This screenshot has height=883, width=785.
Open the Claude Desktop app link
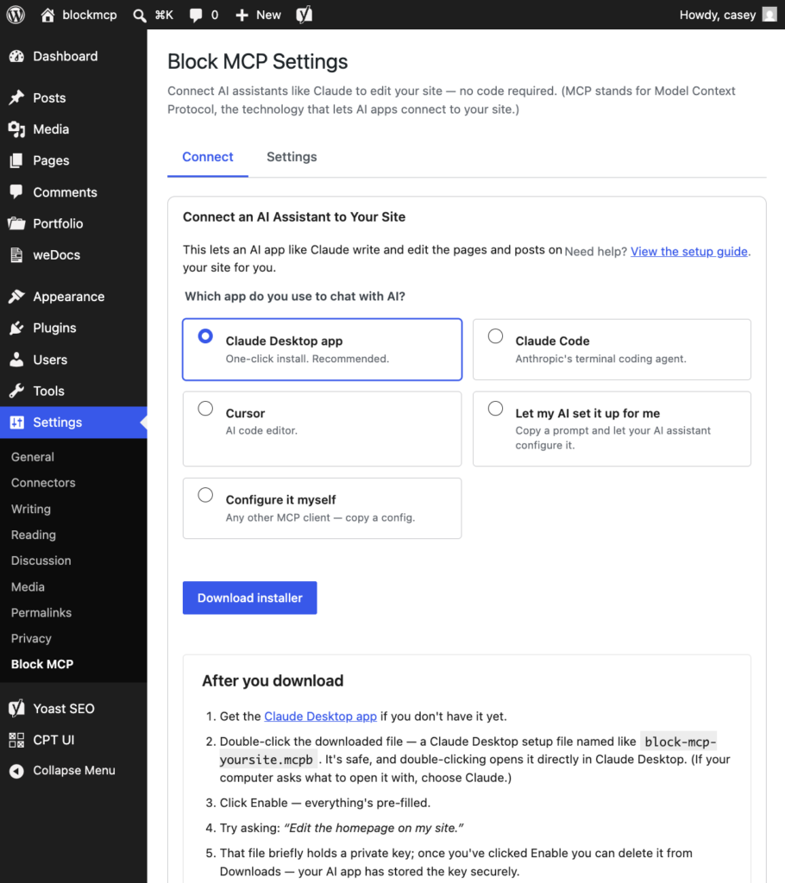(x=320, y=717)
